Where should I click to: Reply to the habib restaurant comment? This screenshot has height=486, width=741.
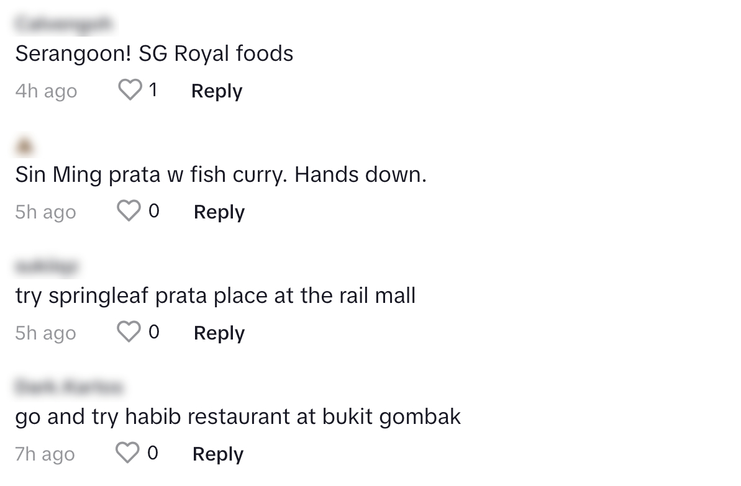tap(218, 454)
